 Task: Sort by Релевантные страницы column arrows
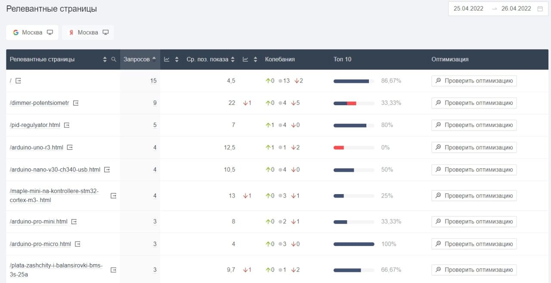coord(105,60)
